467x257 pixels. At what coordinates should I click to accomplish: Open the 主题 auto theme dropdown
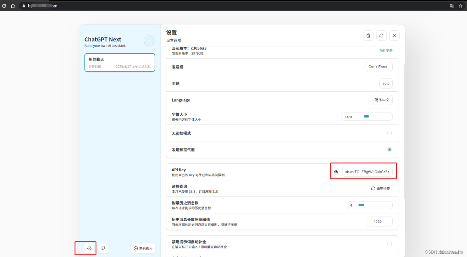tap(386, 83)
